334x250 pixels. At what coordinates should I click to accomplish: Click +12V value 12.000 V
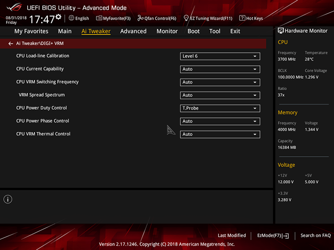(x=286, y=182)
